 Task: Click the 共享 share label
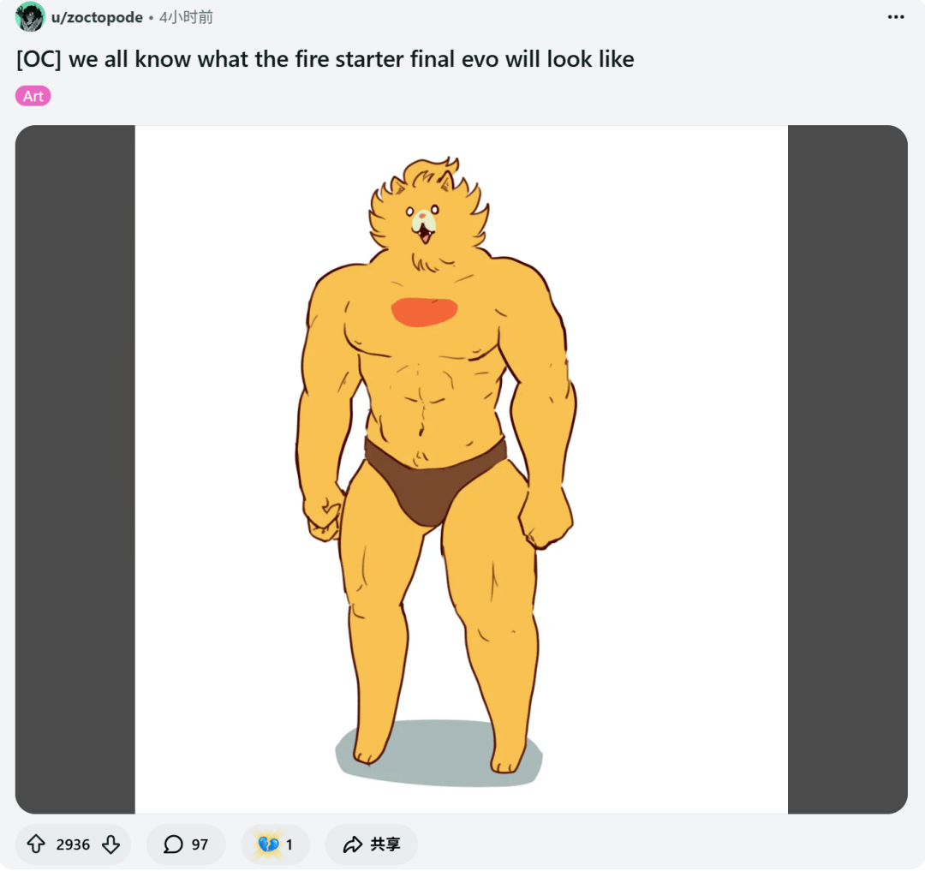[385, 844]
